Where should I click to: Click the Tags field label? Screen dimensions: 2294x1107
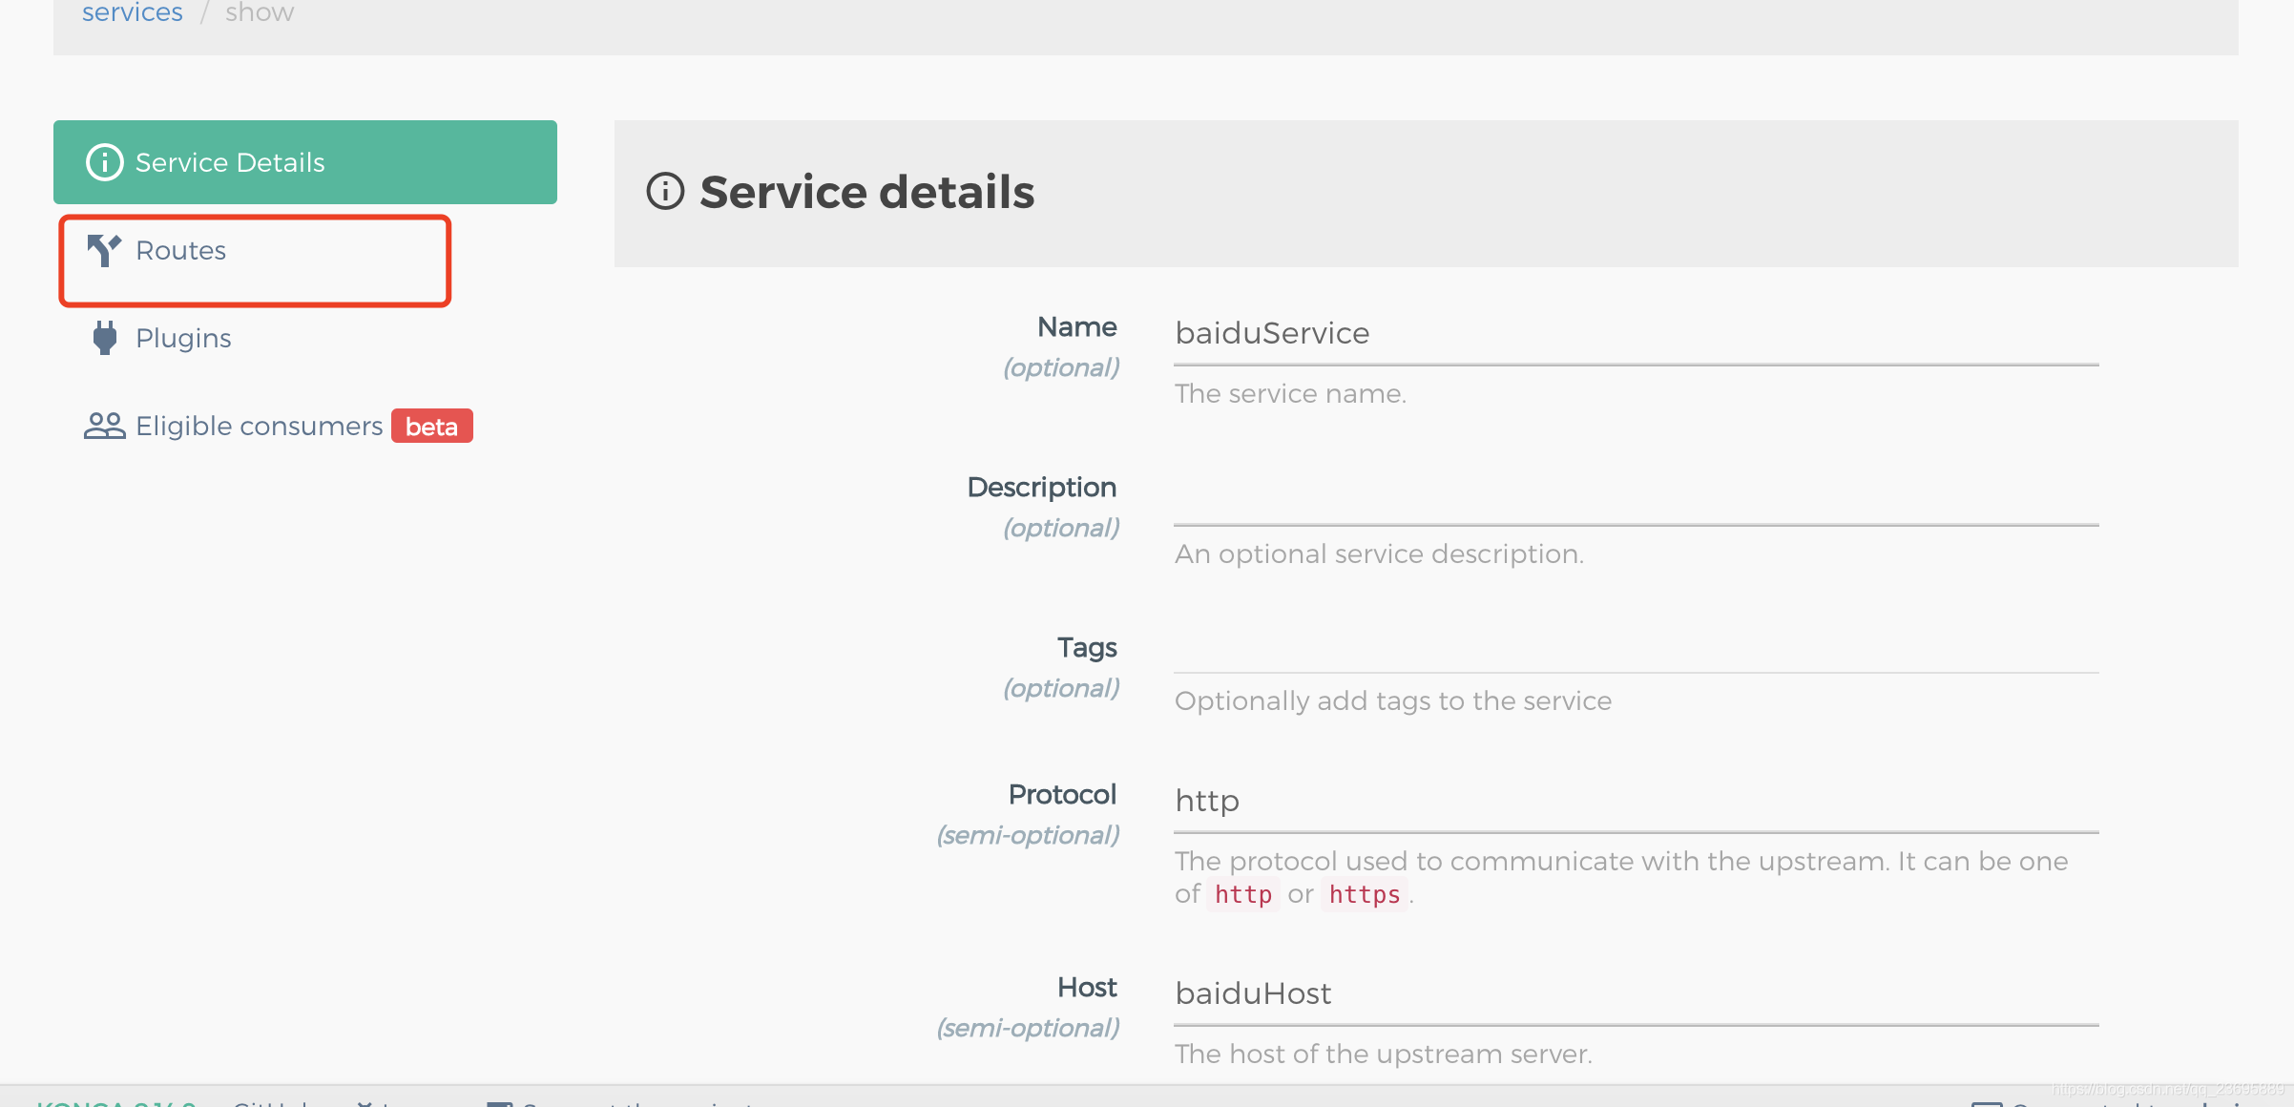[x=1087, y=648]
